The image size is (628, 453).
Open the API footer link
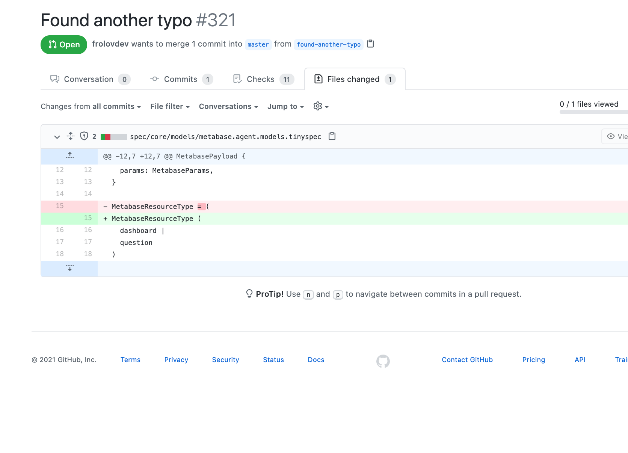pyautogui.click(x=580, y=360)
